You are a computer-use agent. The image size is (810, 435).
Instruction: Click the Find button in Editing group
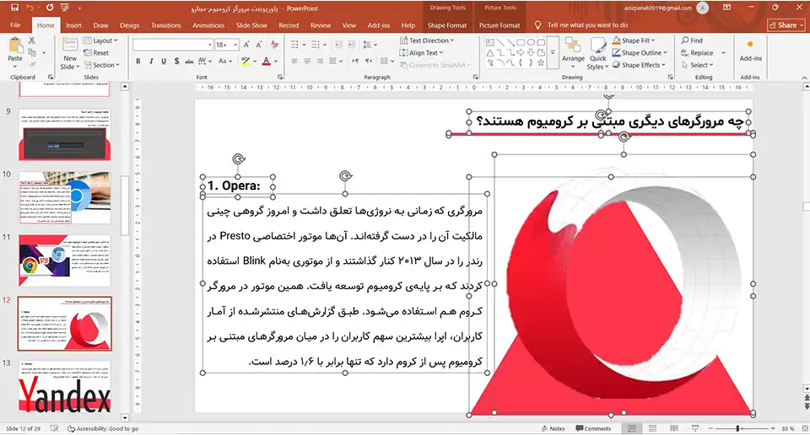[x=692, y=40]
